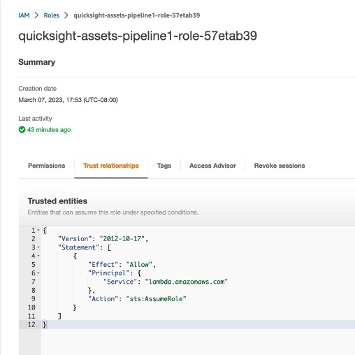Click the "2012-10-17" version value
The image size is (355, 355).
tap(122, 239)
